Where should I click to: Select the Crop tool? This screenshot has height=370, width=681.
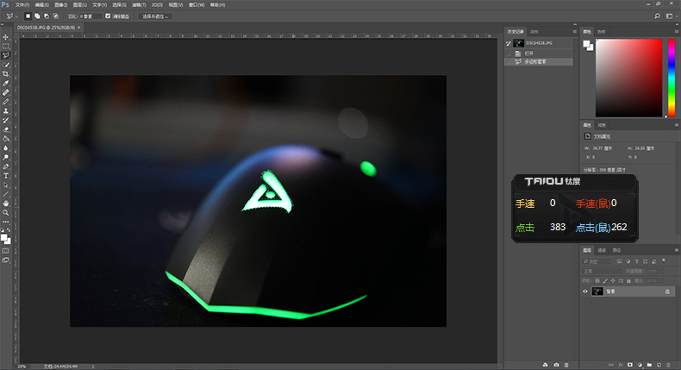pos(6,74)
